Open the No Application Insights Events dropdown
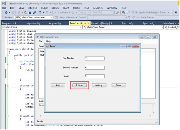 tap(168, 13)
